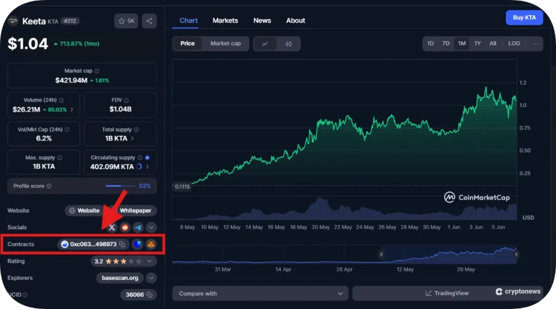Switch to line chart icon
The width and height of the screenshot is (556, 309).
[265, 43]
